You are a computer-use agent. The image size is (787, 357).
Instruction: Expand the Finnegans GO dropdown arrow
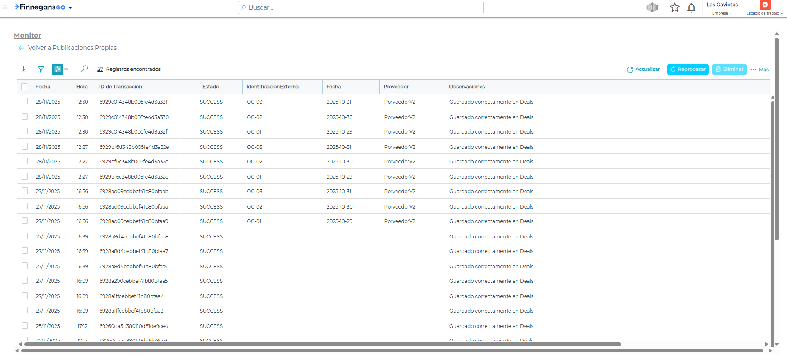(70, 8)
